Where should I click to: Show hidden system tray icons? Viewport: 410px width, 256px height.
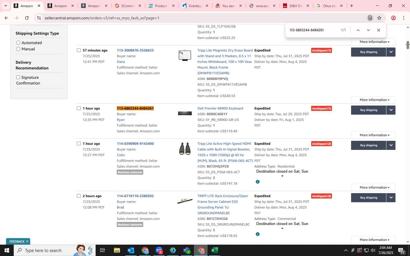[346, 250]
